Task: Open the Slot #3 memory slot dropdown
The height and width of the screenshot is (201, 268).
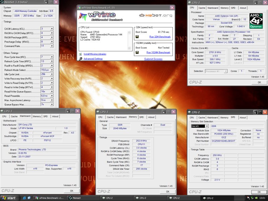Action: tap(207, 126)
